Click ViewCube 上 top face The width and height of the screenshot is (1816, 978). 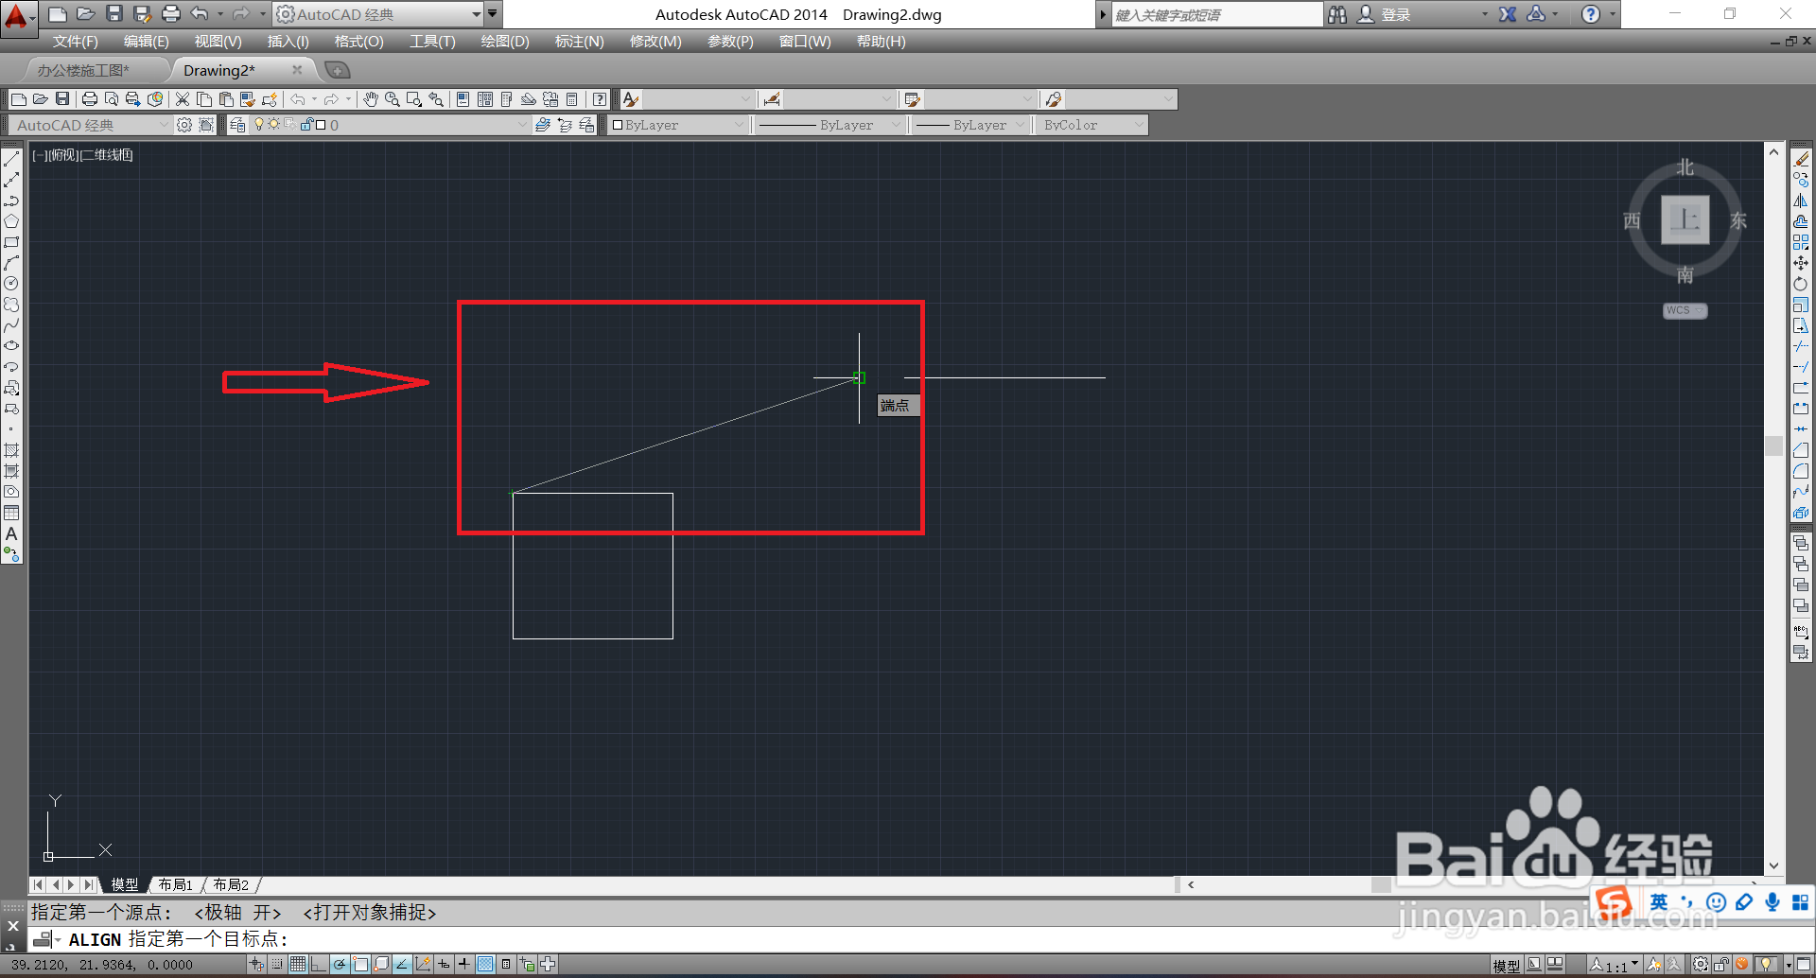point(1685,219)
